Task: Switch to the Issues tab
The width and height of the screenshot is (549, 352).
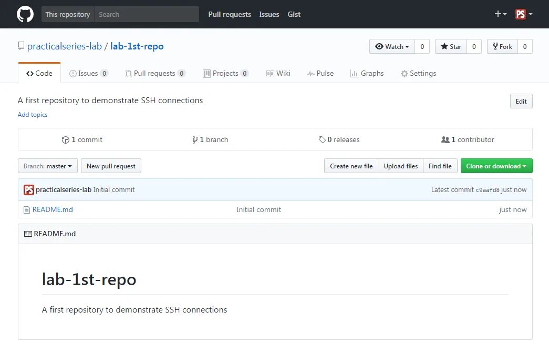Action: tap(88, 74)
